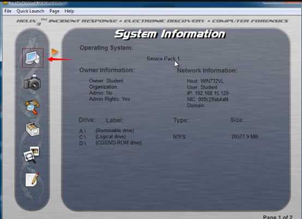Click the NTFS type value
This screenshot has width=302, height=219.
(x=179, y=137)
